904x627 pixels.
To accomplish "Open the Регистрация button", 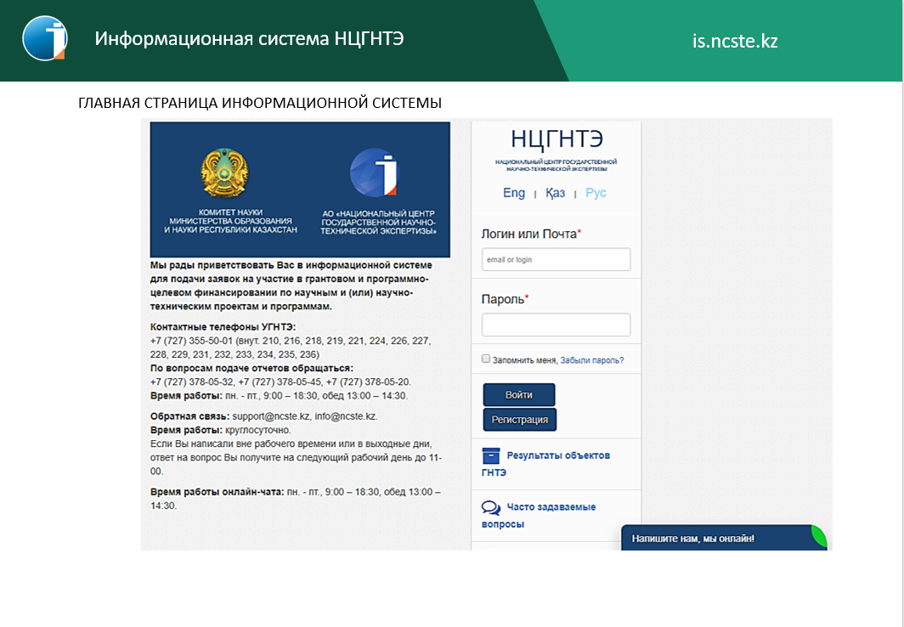I will pos(519,420).
